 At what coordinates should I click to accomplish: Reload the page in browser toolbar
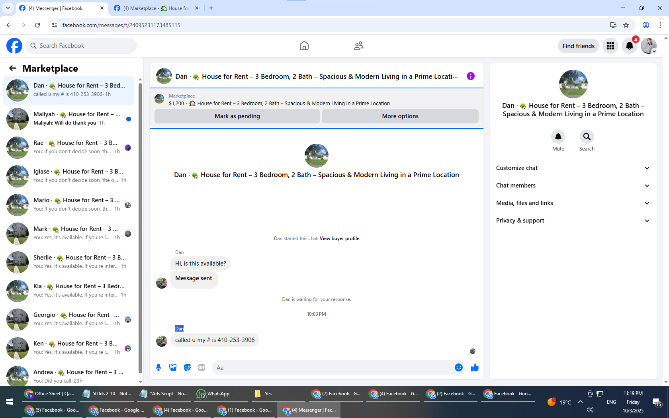tap(37, 25)
